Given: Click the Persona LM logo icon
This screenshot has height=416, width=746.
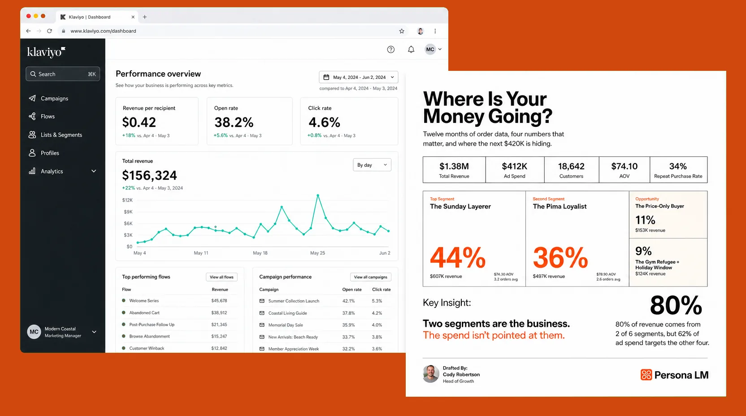Looking at the screenshot, I should tap(646, 375).
